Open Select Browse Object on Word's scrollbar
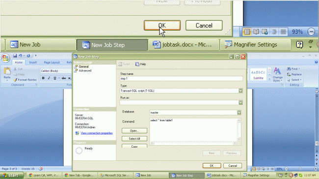This screenshot has height=179, width=319. tap(317, 159)
